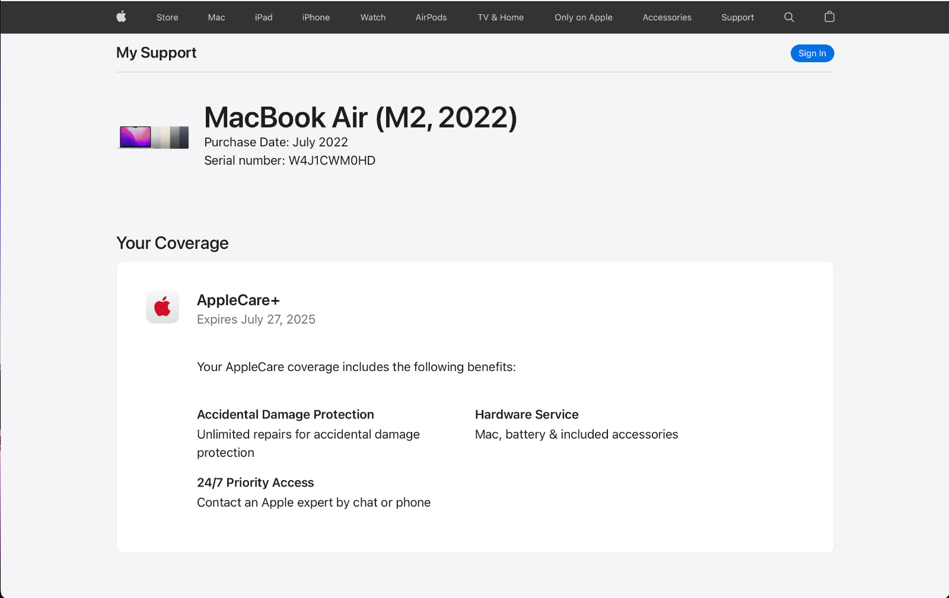The image size is (949, 598).
Task: Click the AppleCare+ red apple icon
Action: [x=163, y=307]
